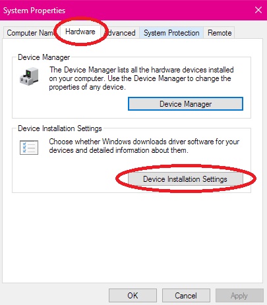The image size is (267, 305).
Task: Dismiss the dialog with Cancel
Action: click(x=186, y=296)
